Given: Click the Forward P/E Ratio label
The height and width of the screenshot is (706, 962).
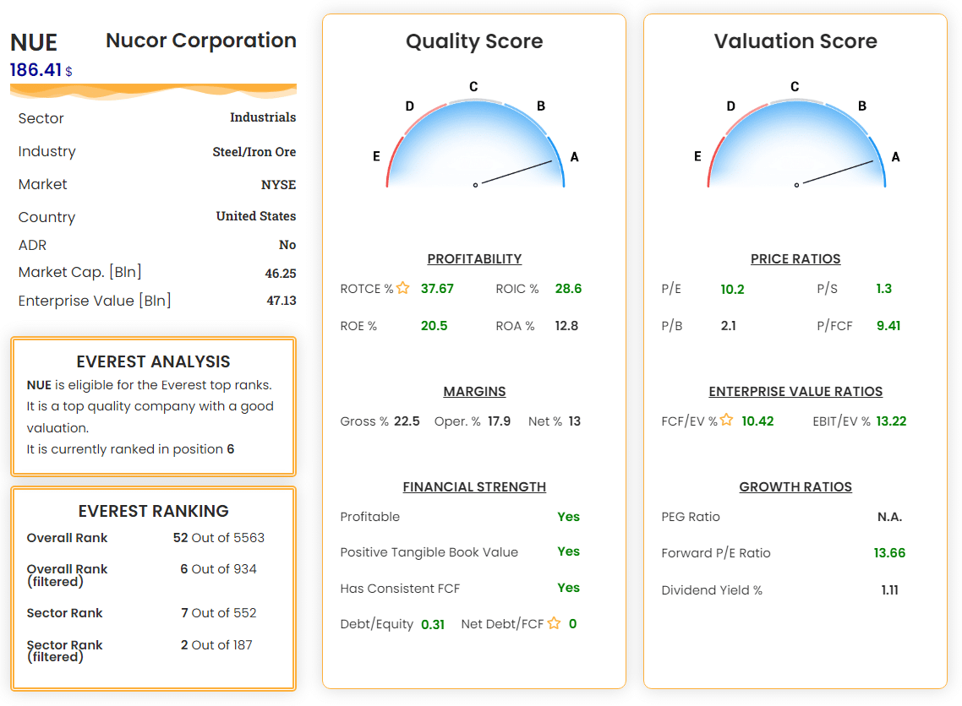Looking at the screenshot, I should (716, 553).
